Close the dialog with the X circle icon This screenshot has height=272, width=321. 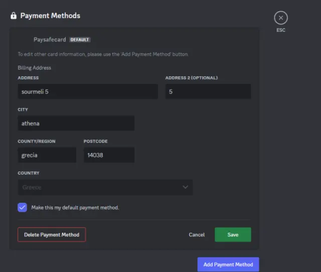pos(281,18)
